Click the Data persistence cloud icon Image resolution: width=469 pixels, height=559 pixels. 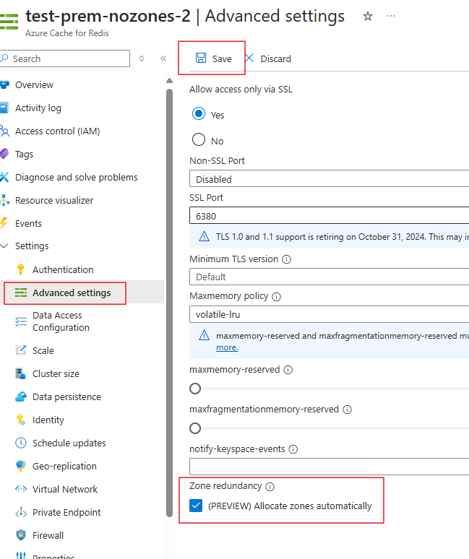coord(20,397)
